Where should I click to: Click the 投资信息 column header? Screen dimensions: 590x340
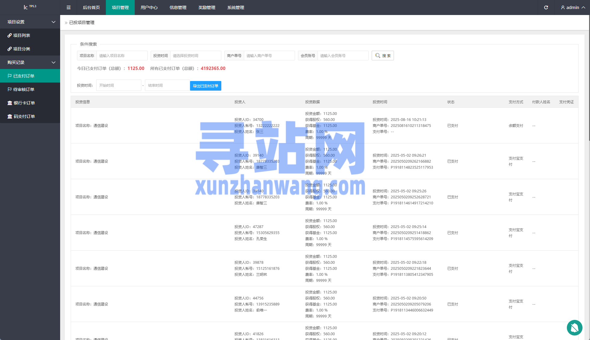(x=83, y=102)
